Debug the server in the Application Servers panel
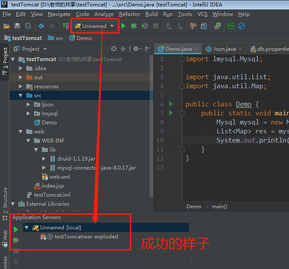This screenshot has height=269, width=289. click(x=16, y=240)
